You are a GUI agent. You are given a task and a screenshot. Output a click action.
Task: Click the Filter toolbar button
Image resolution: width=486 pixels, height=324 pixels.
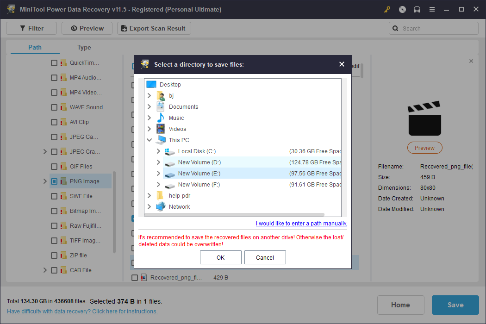31,28
